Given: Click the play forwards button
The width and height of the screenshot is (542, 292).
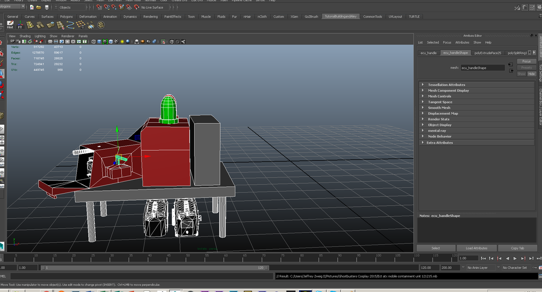Looking at the screenshot, I should tap(515, 258).
